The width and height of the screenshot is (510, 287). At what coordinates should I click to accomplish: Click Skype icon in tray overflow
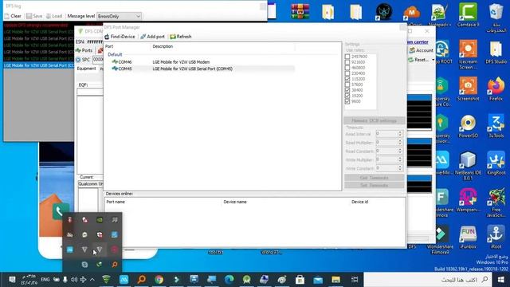click(84, 265)
